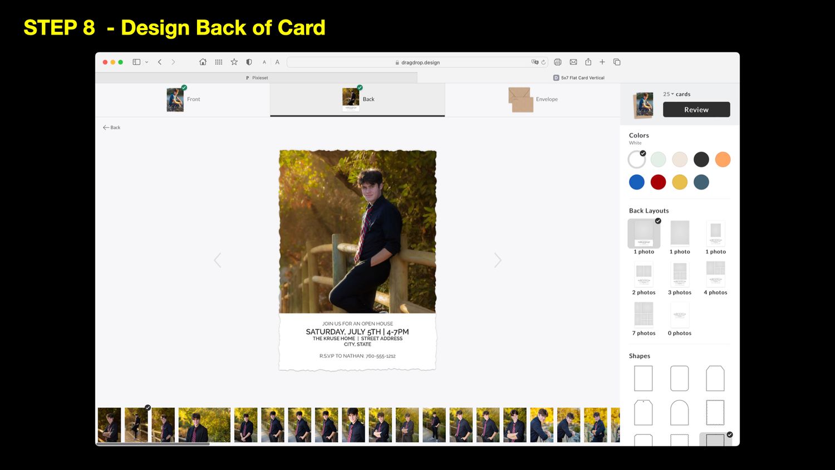This screenshot has height=470, width=835.
Task: Switch to the Pixieset browser tab
Action: pos(257,78)
